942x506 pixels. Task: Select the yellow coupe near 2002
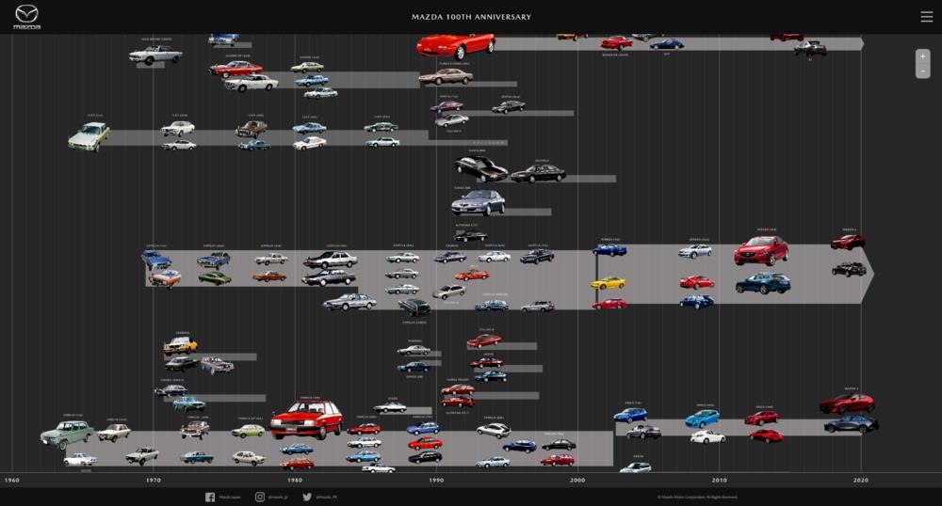[608, 283]
